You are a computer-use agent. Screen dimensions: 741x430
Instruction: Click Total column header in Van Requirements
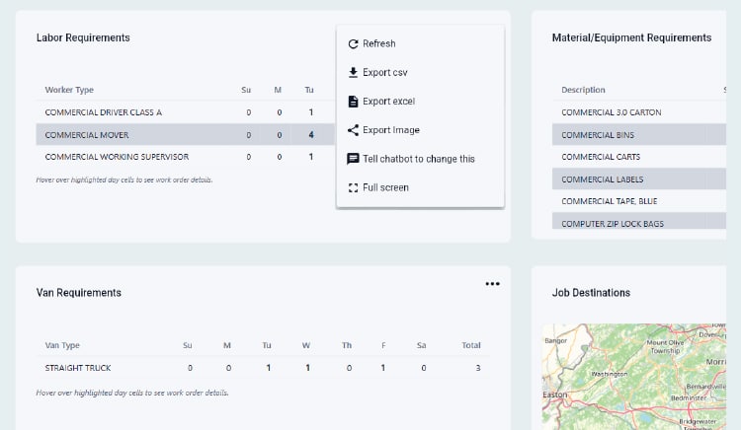pos(471,345)
